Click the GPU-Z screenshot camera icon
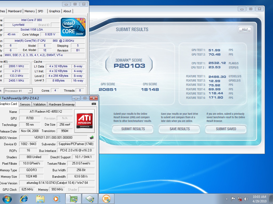Viewport: 273px width, 204px height. (x=94, y=104)
